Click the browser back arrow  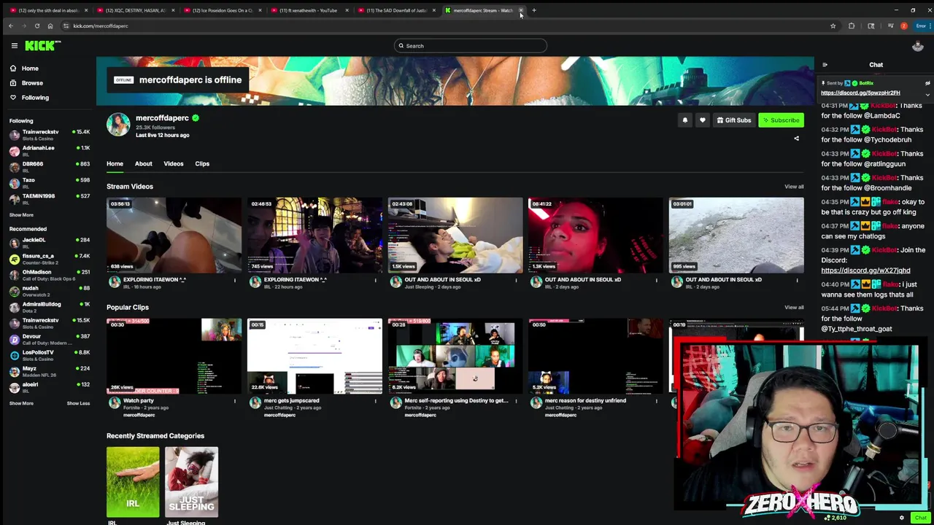[x=10, y=26]
